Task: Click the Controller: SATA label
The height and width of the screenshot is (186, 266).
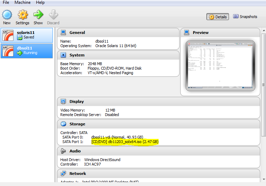Action: (x=74, y=133)
